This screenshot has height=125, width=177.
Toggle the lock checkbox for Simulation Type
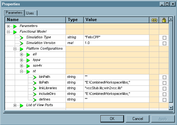click(x=164, y=38)
